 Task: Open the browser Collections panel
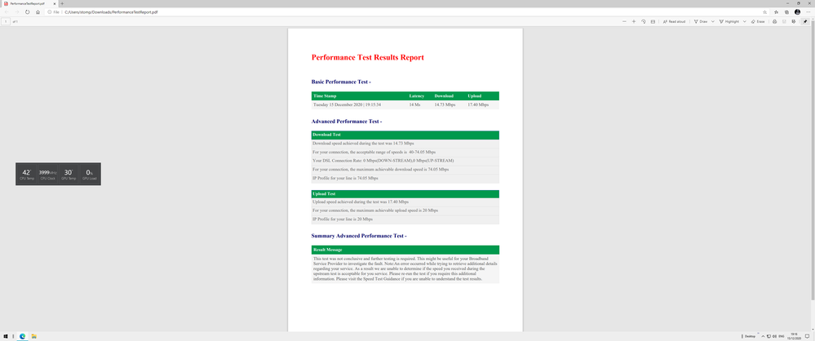point(786,12)
